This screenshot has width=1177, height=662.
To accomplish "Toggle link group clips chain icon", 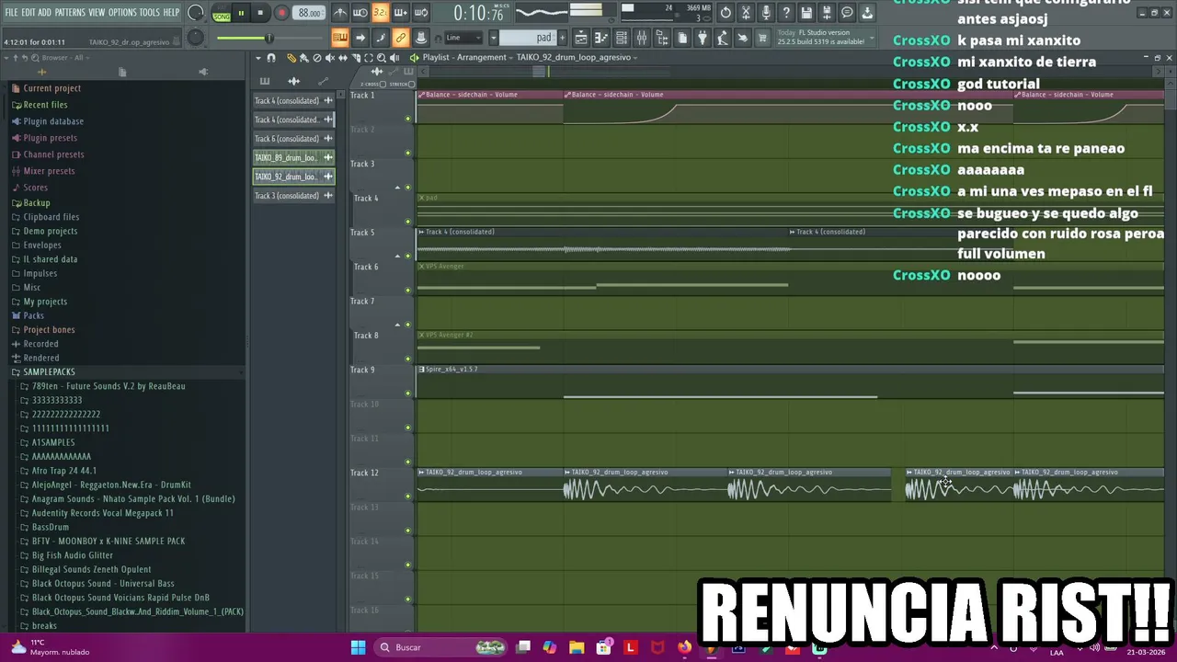I will (401, 38).
